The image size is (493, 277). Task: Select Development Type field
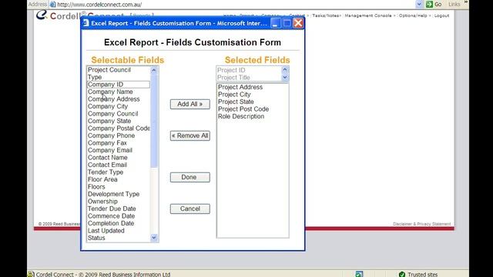click(x=119, y=194)
